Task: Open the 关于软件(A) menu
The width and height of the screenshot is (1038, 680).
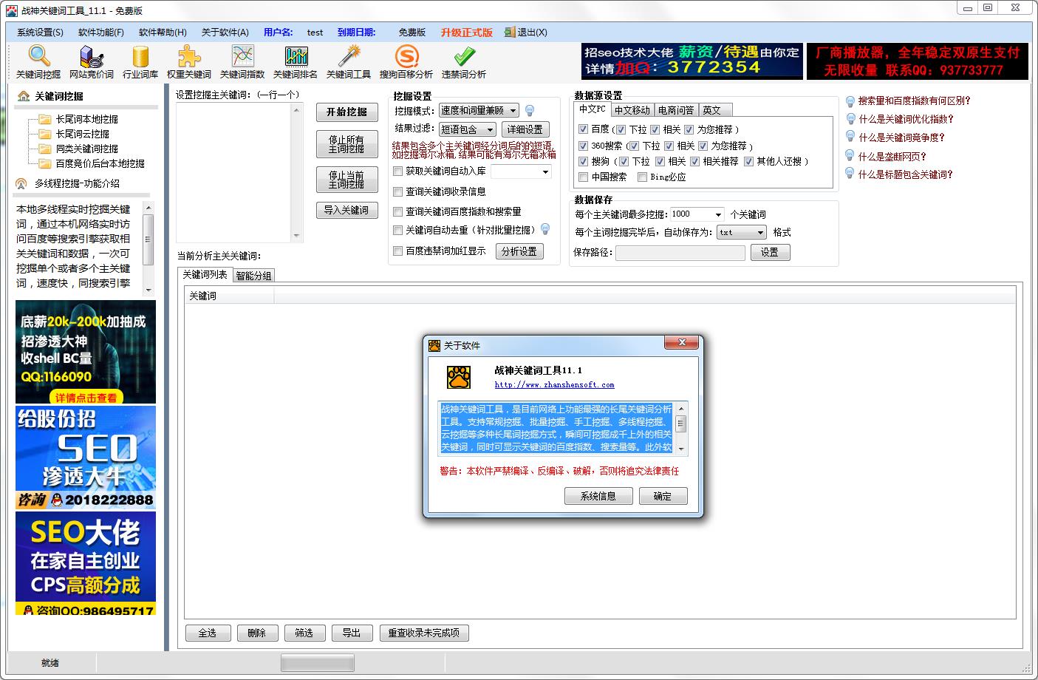Action: point(225,33)
